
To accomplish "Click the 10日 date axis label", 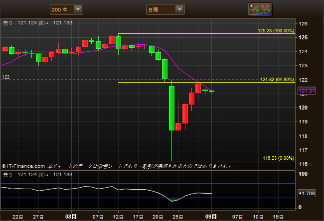I will click(258, 217).
